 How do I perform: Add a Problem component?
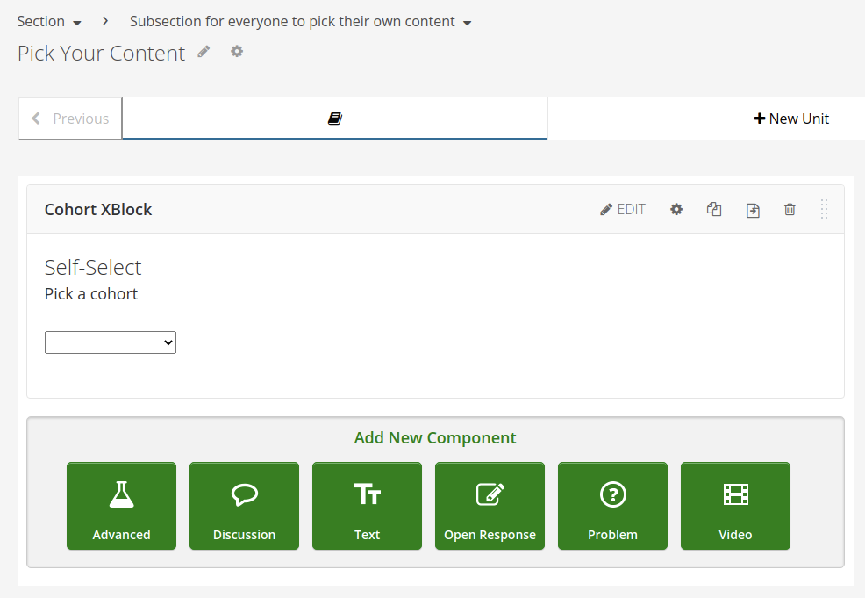613,506
